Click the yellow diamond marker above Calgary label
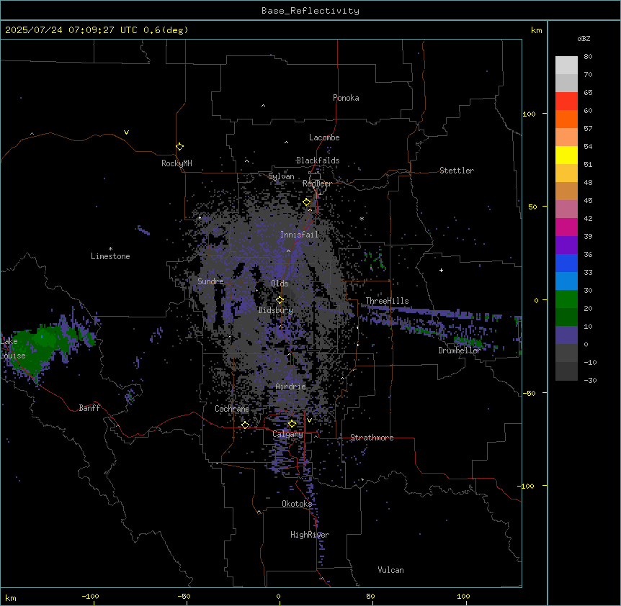The image size is (621, 606). click(x=292, y=424)
